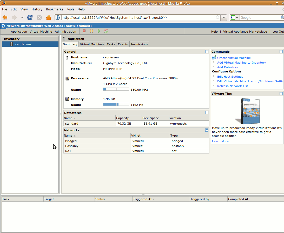Open the View menu
The height and width of the screenshot is (233, 284).
coord(24,9)
